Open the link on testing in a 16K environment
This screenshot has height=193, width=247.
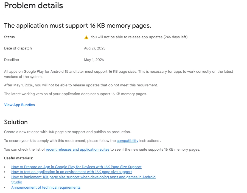pos(71,172)
